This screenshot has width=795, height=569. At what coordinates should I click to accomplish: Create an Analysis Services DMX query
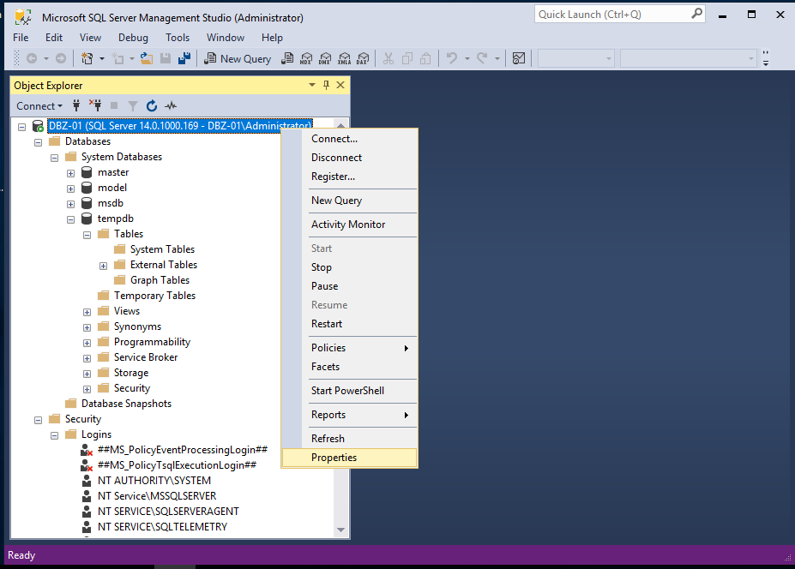click(325, 59)
